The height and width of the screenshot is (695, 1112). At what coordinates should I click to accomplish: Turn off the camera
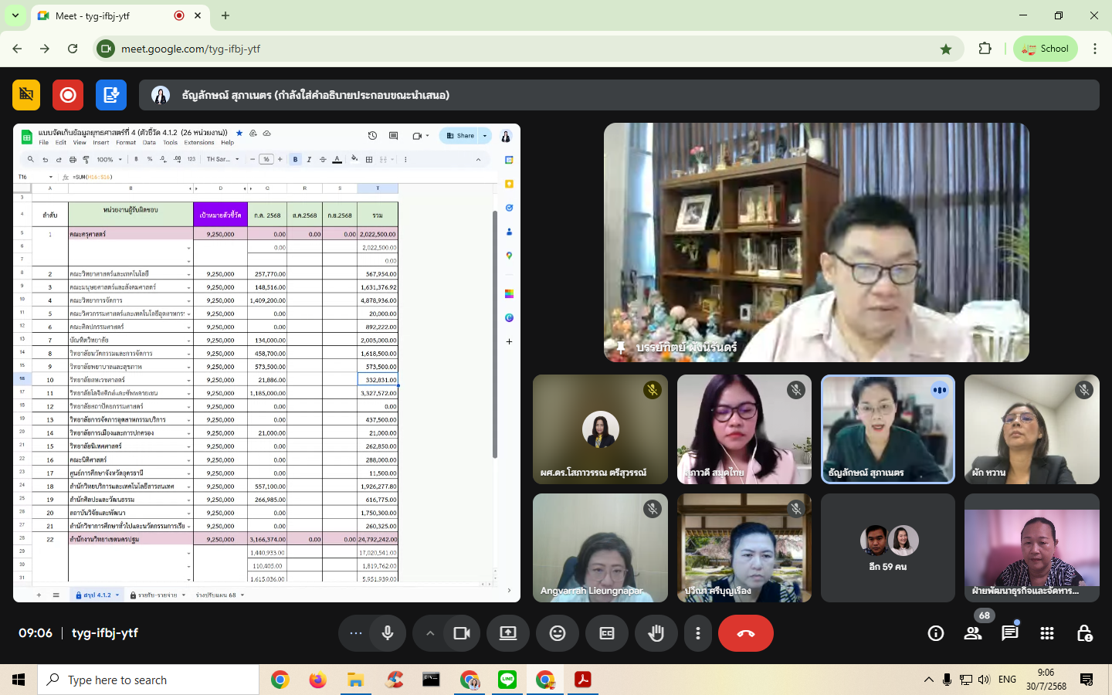[x=462, y=633]
